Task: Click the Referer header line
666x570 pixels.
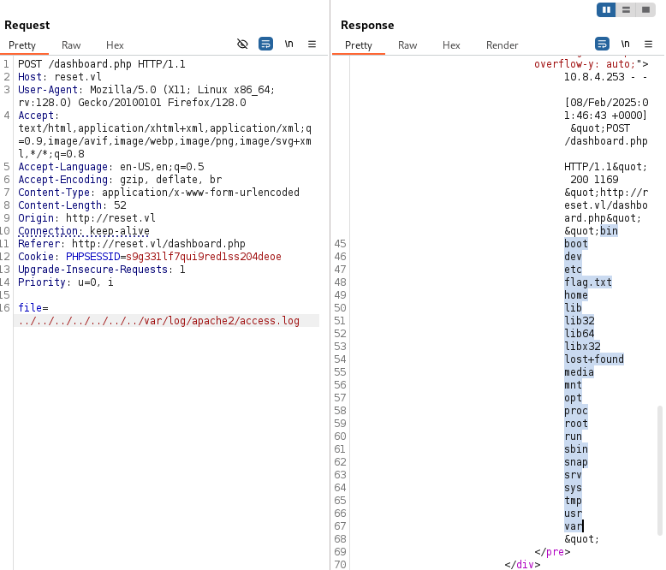Action: pyautogui.click(x=132, y=244)
